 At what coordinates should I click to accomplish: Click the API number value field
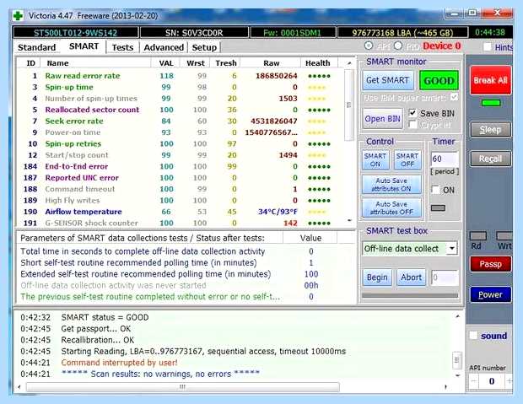click(492, 381)
